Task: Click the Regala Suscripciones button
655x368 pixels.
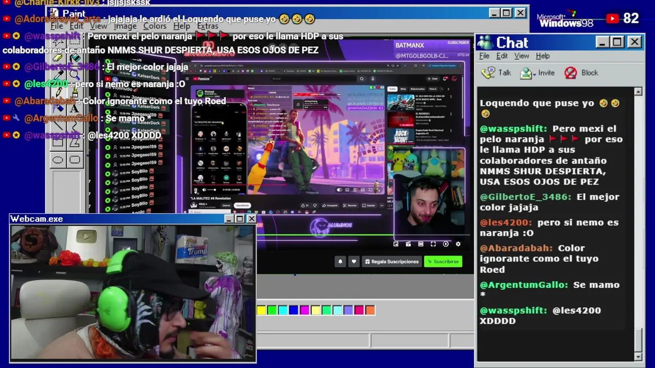Action: [391, 261]
